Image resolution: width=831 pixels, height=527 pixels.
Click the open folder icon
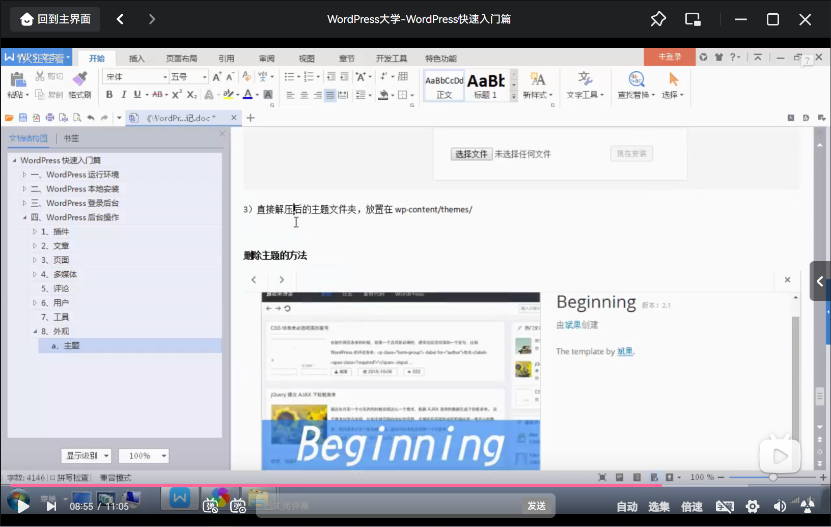click(x=9, y=118)
